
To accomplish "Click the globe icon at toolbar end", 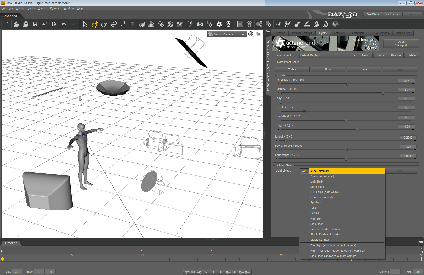I will (335, 24).
